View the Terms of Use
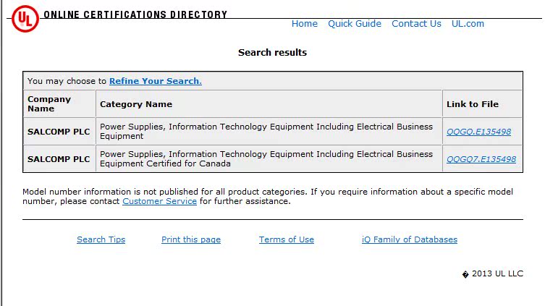Viewport: 545px width, 306px height. 287,239
